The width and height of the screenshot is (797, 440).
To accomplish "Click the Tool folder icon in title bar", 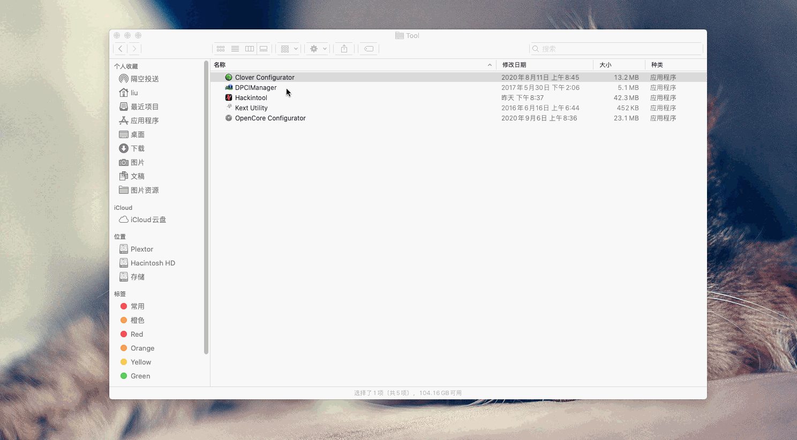I will (x=400, y=35).
